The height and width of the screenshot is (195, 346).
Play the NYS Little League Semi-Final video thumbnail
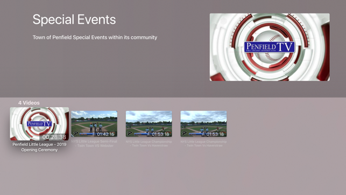point(94,124)
